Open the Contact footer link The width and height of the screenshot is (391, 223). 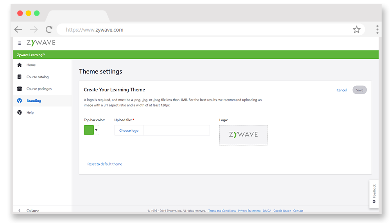pos(298,210)
